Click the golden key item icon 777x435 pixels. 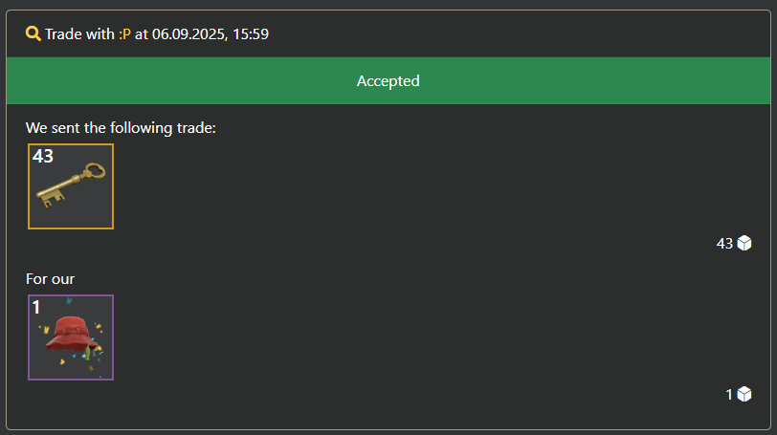tap(71, 187)
